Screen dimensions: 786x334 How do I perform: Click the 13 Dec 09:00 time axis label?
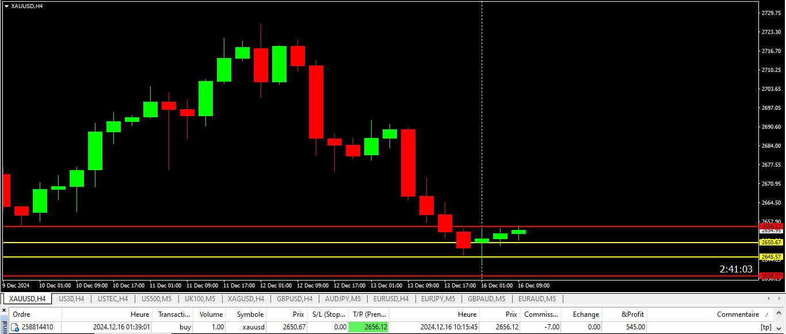[423, 285]
